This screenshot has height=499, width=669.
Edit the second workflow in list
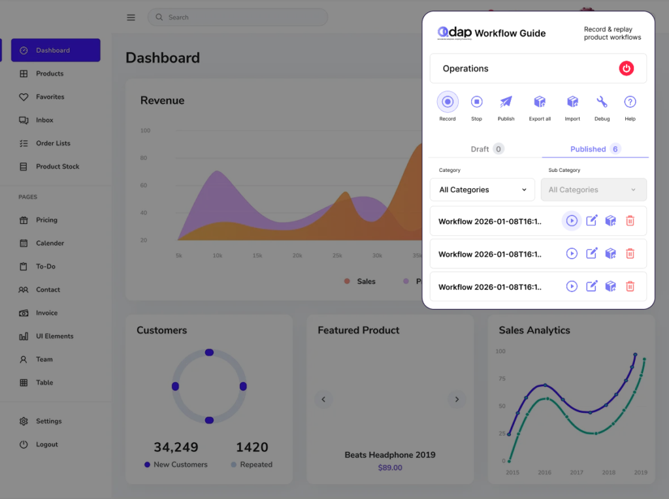click(x=591, y=253)
